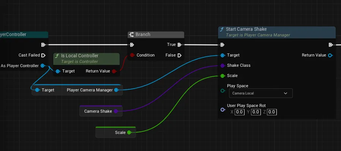
Task: Click the dropdown chevron in Play Space
Action: click(x=286, y=93)
